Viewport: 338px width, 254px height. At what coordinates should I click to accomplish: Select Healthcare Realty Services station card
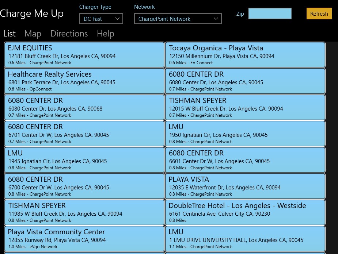(84, 81)
